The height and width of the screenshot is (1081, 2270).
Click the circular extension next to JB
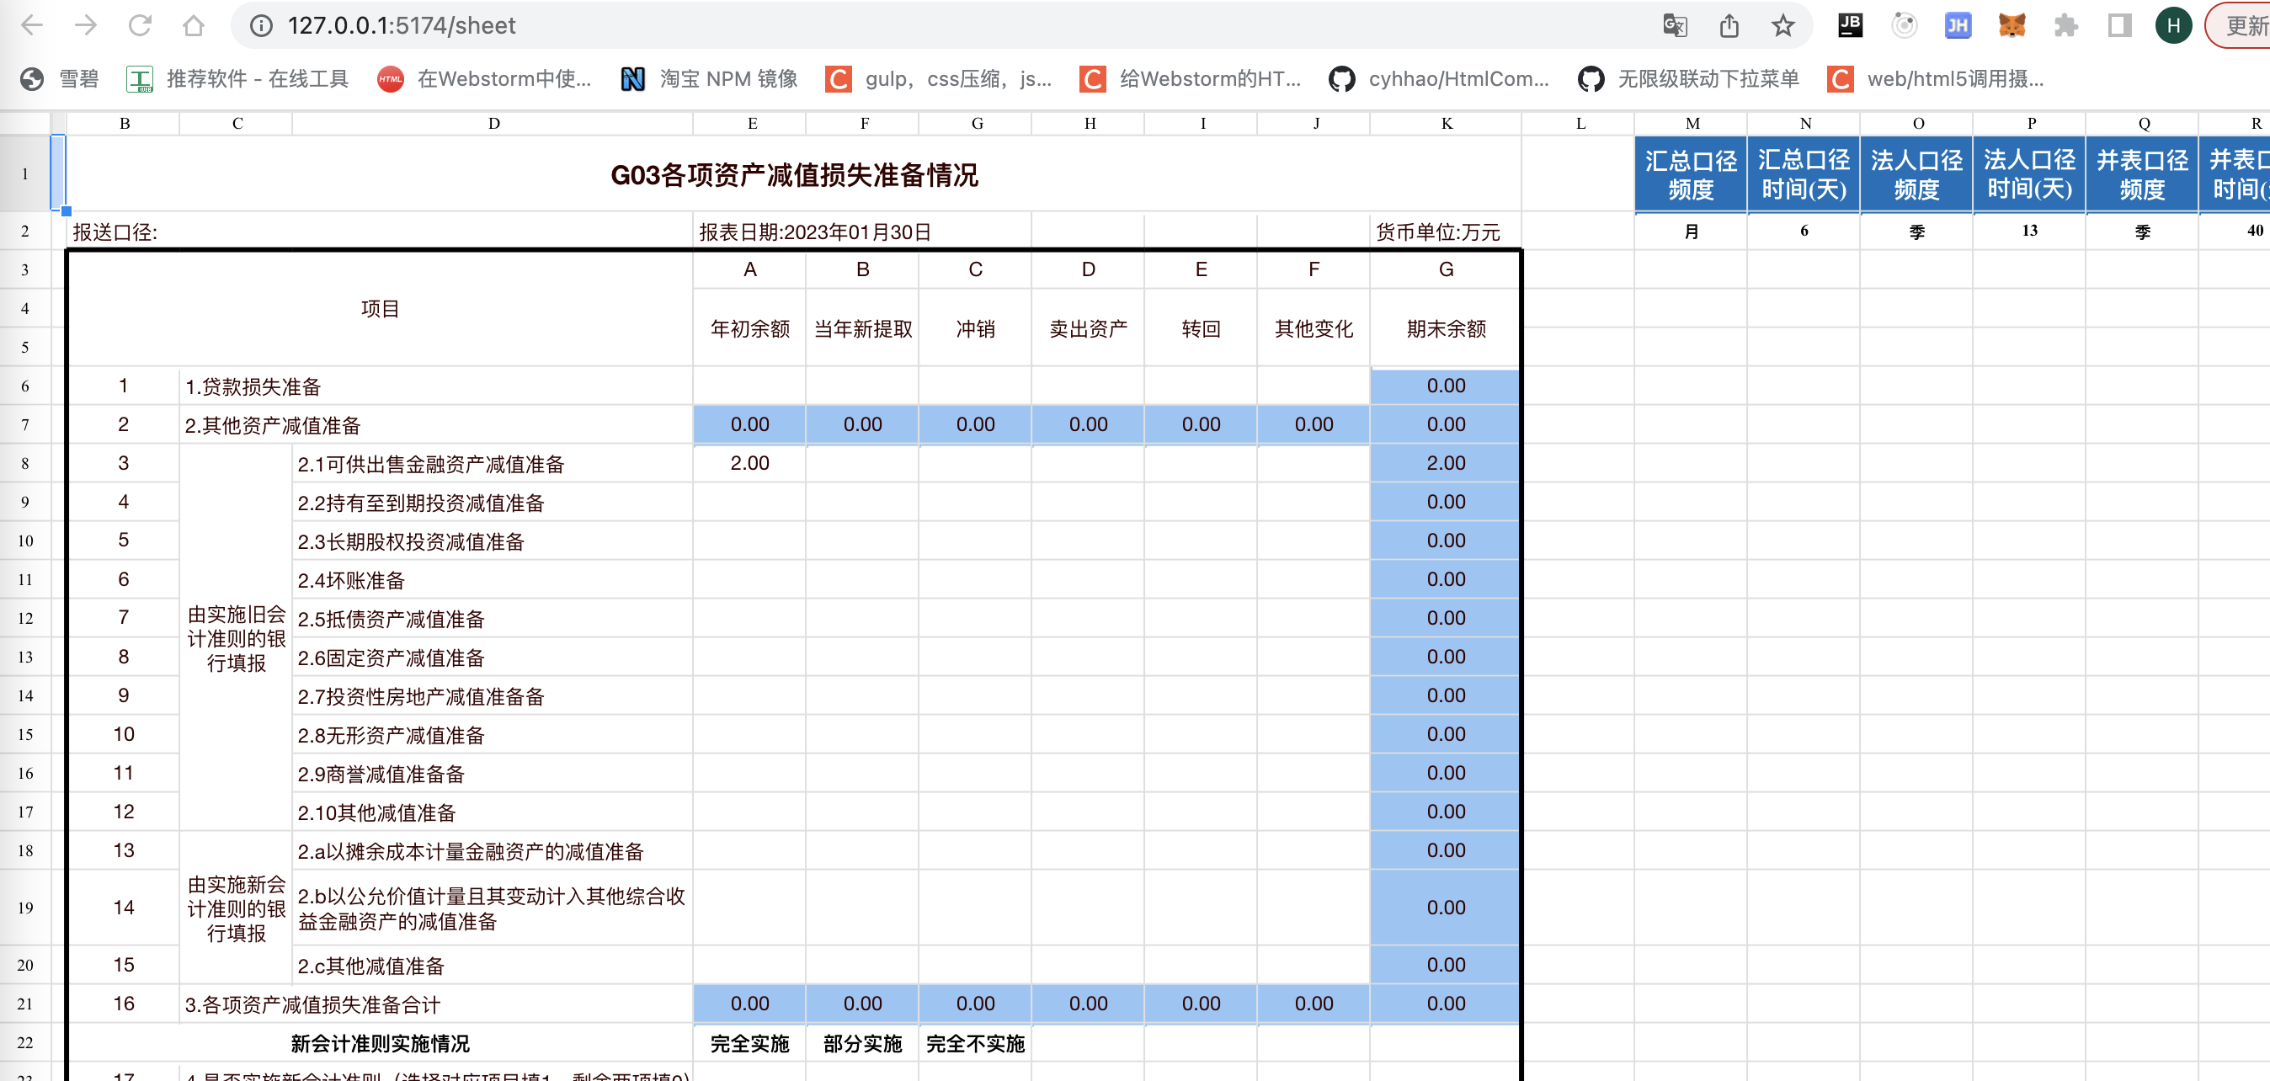tap(1905, 25)
